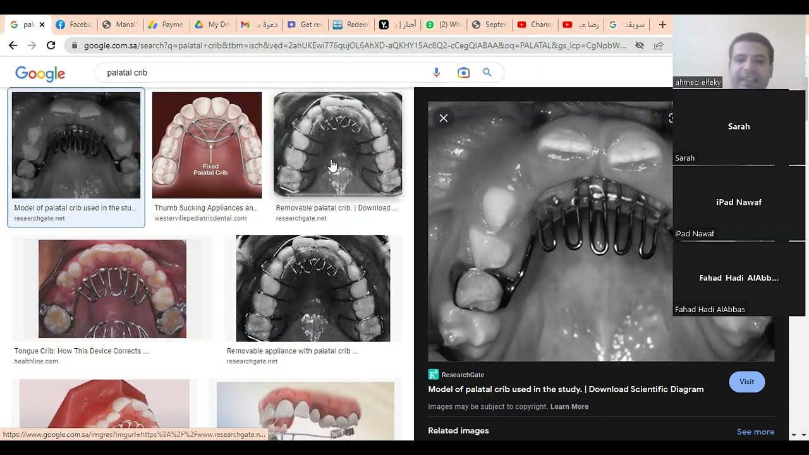809x455 pixels.
Task: Click the lock icon in address bar
Action: [x=75, y=45]
